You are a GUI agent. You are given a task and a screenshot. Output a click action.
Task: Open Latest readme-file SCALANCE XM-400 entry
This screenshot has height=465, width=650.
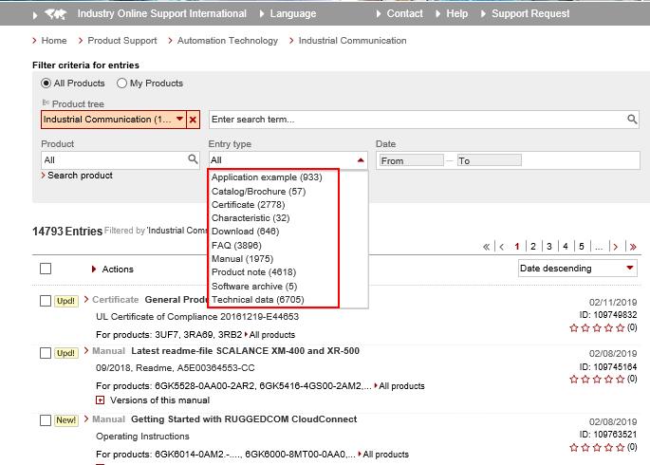click(245, 350)
